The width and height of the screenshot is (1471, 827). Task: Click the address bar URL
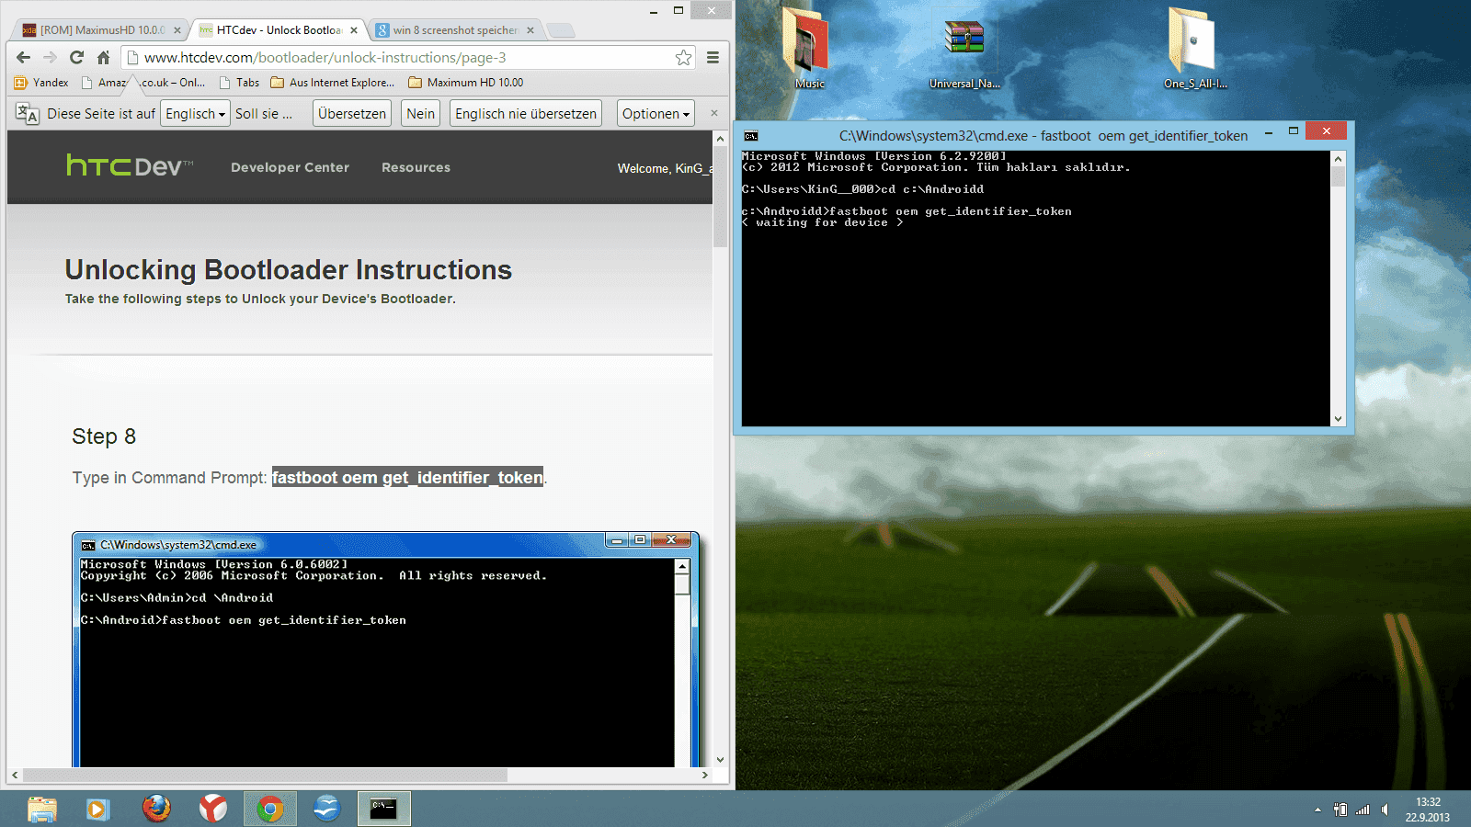[x=325, y=57]
